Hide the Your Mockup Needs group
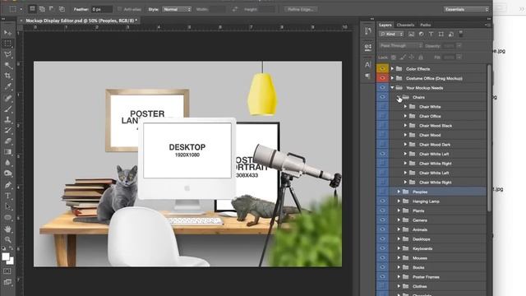The height and width of the screenshot is (296, 526). click(x=382, y=87)
